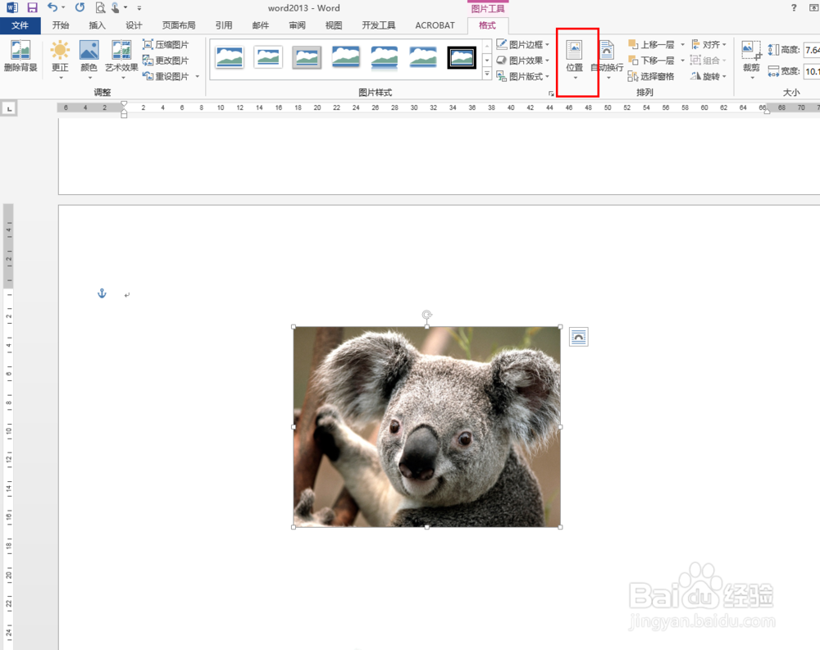Image resolution: width=820 pixels, height=650 pixels.
Task: Click Send Backward (下移一层)
Action: pyautogui.click(x=652, y=60)
